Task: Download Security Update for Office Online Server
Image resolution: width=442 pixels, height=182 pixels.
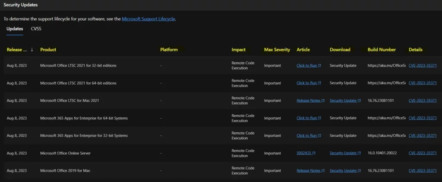Action: point(343,153)
